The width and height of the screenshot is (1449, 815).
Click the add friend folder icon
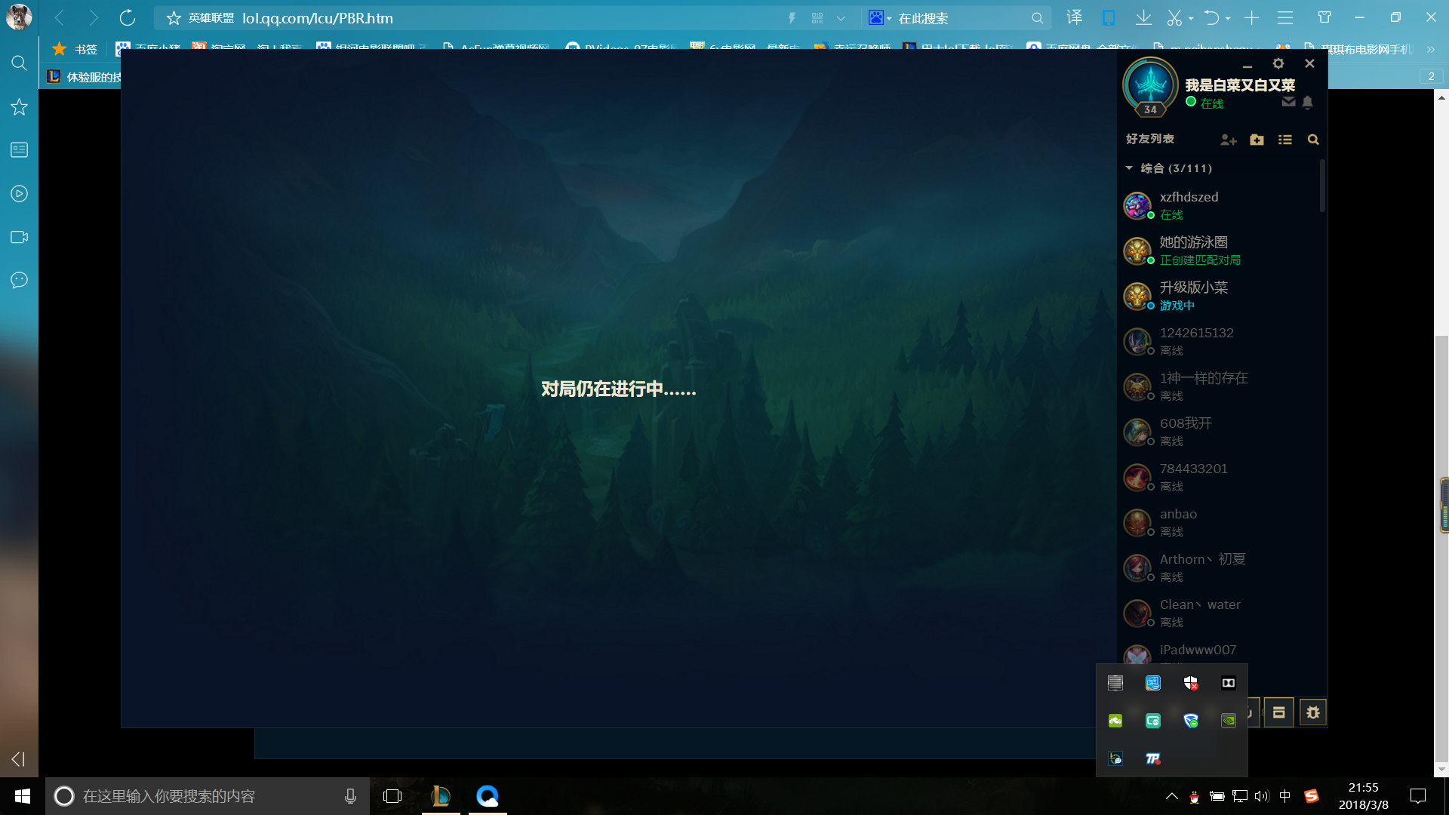click(x=1257, y=140)
